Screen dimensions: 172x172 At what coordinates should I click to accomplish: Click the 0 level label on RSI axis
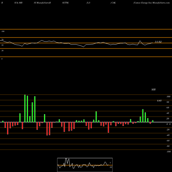coord(2,59)
